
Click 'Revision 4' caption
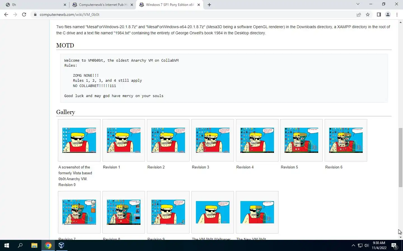click(x=245, y=167)
